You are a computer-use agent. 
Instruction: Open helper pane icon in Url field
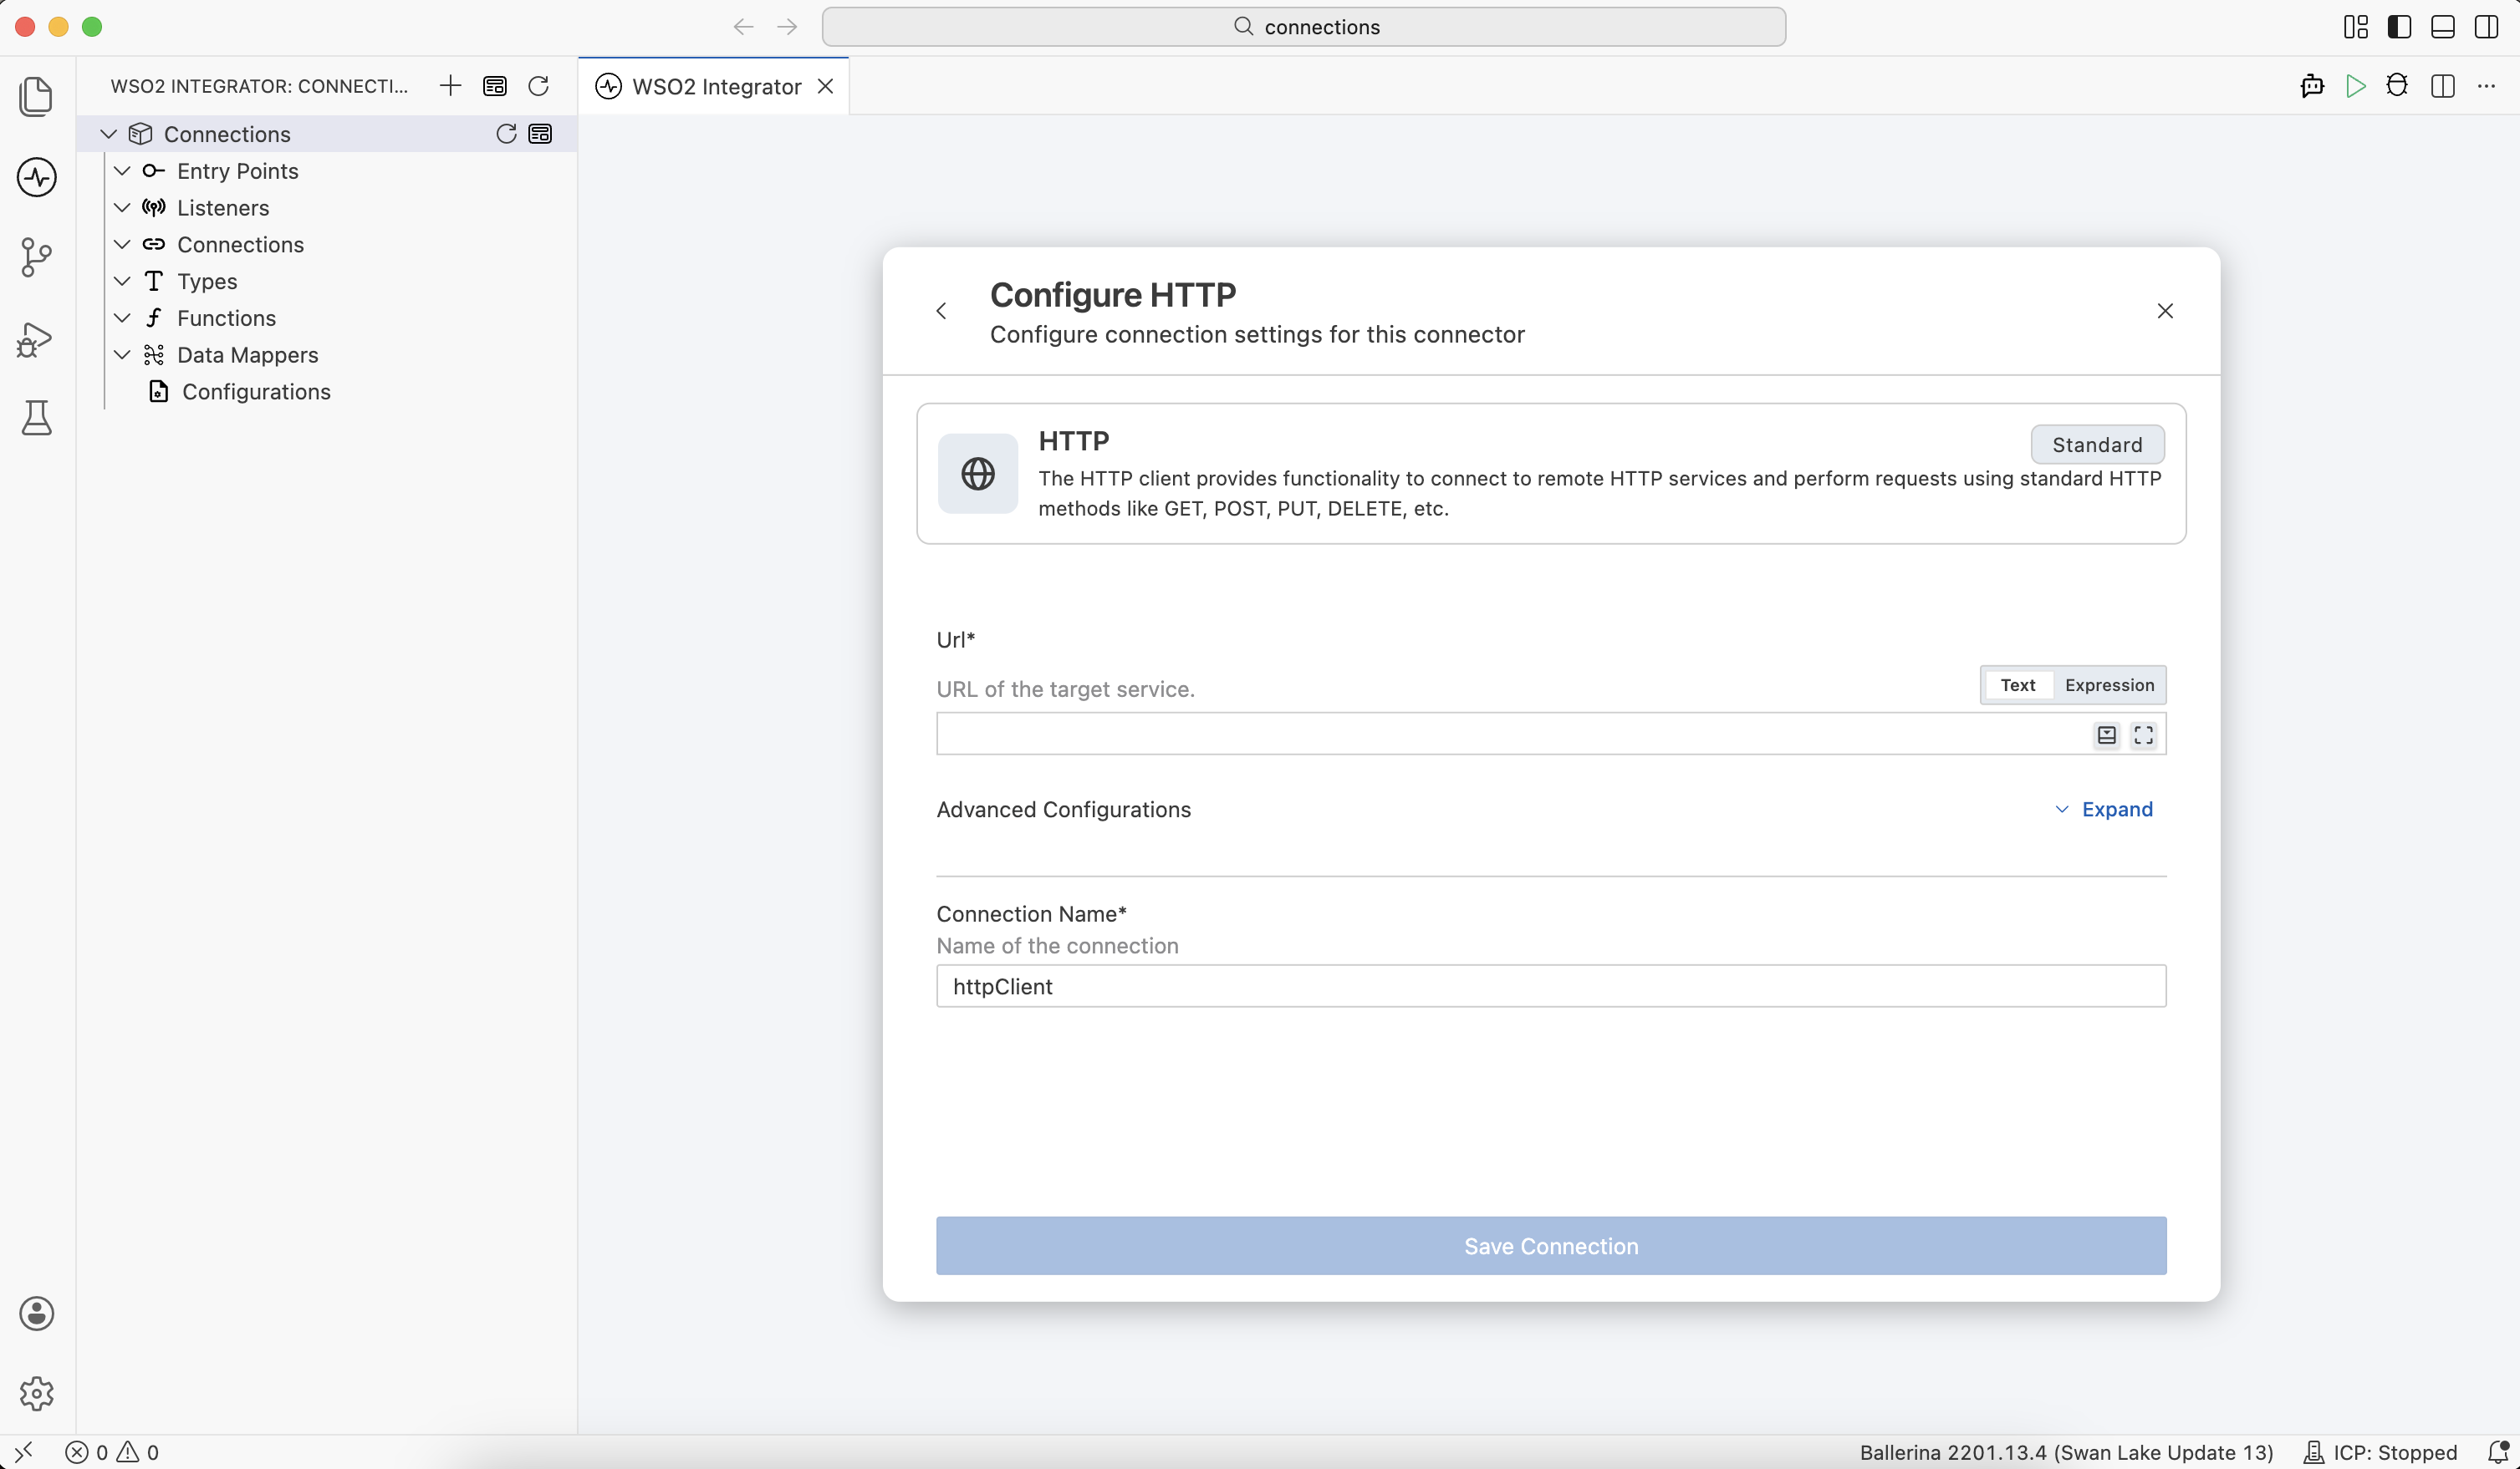[2107, 735]
